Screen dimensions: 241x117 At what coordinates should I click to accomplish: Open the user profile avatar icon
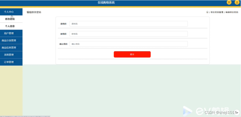click(237, 2)
